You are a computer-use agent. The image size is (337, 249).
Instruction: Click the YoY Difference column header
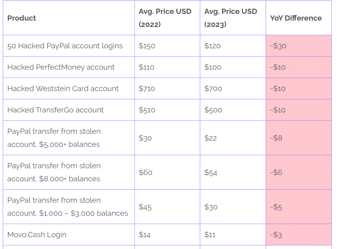coord(296,18)
